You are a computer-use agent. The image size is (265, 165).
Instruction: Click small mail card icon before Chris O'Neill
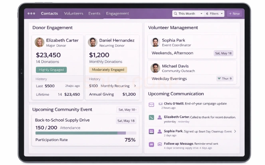pyautogui.click(x=160, y=104)
